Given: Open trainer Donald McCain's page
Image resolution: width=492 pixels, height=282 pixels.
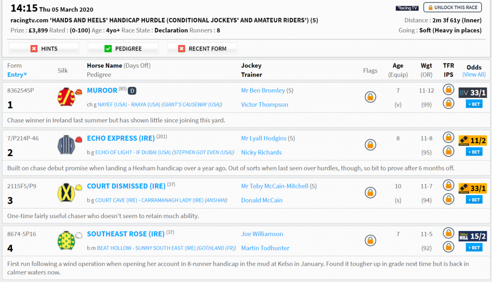Looking at the screenshot, I should pyautogui.click(x=262, y=200).
